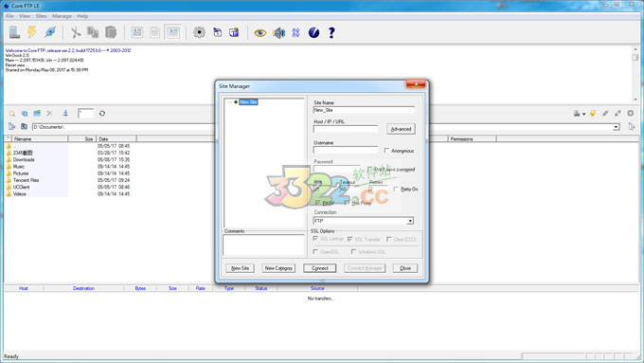
Task: Click the scissors cut toolbar icon
Action: (75, 32)
